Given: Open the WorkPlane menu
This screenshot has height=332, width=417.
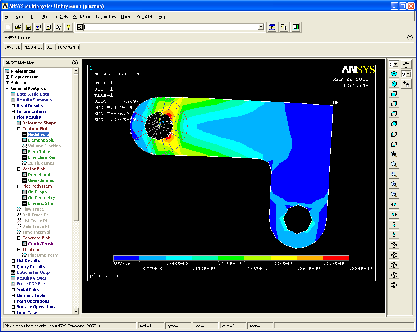Looking at the screenshot, I should [82, 17].
